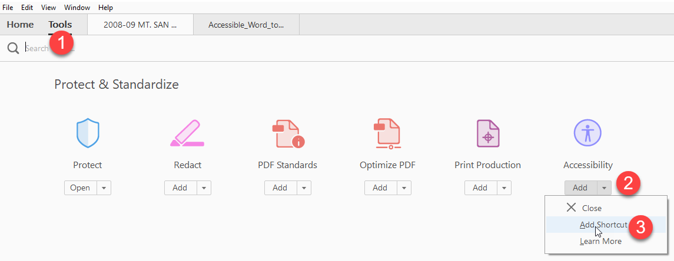This screenshot has width=674, height=261.
Task: Choose Add Shortcut from the popup menu
Action: point(603,225)
